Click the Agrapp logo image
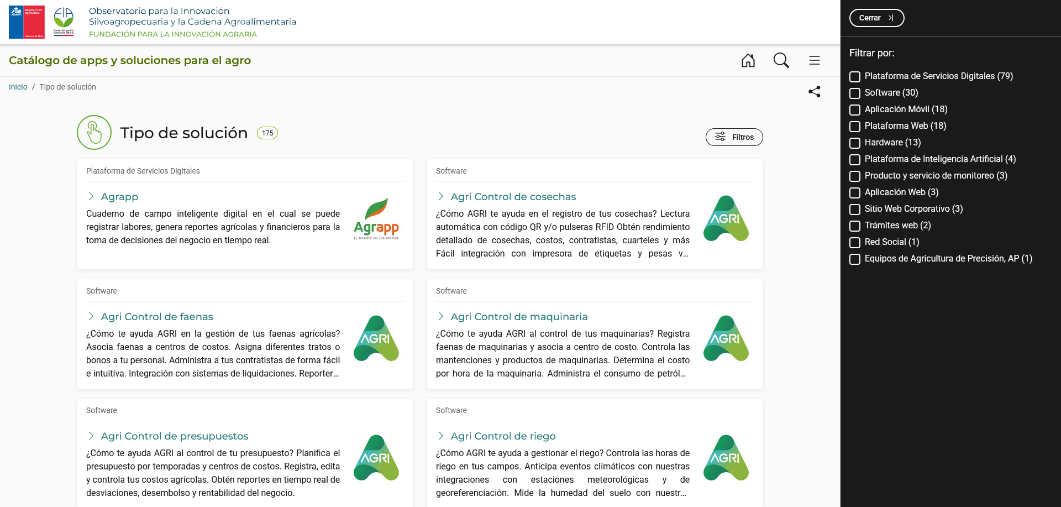 (376, 219)
